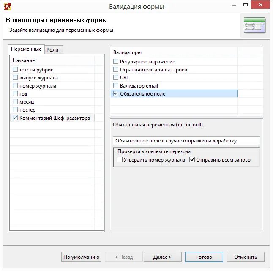Select the 'постер' variable checkbox
The image size is (273, 271).
[x=15, y=109]
